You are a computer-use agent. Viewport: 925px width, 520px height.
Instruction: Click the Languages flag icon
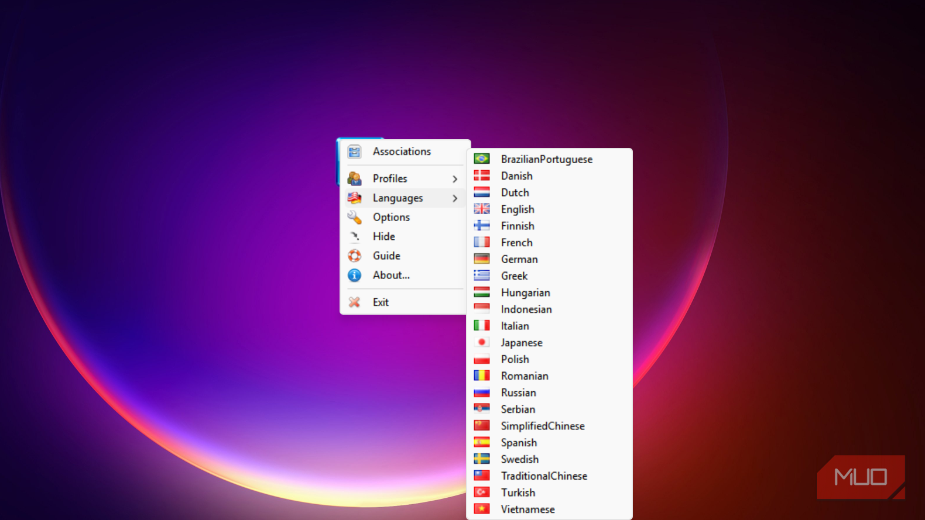click(x=354, y=198)
